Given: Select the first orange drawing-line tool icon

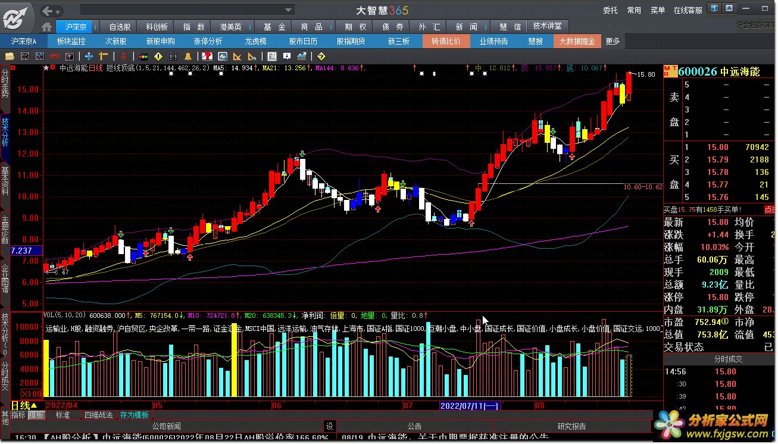Looking at the screenshot, I should click(237, 57).
